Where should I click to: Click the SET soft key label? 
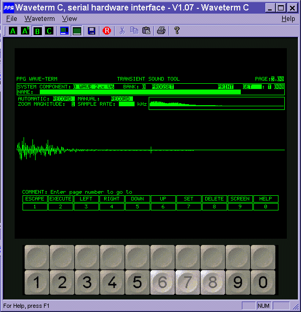tap(188, 199)
